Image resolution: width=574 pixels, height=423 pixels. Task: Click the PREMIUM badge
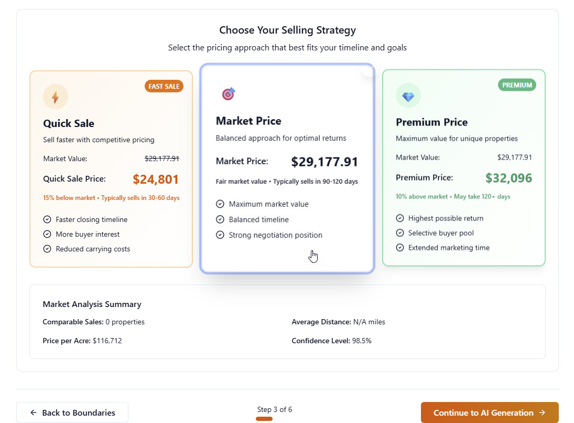tap(517, 84)
